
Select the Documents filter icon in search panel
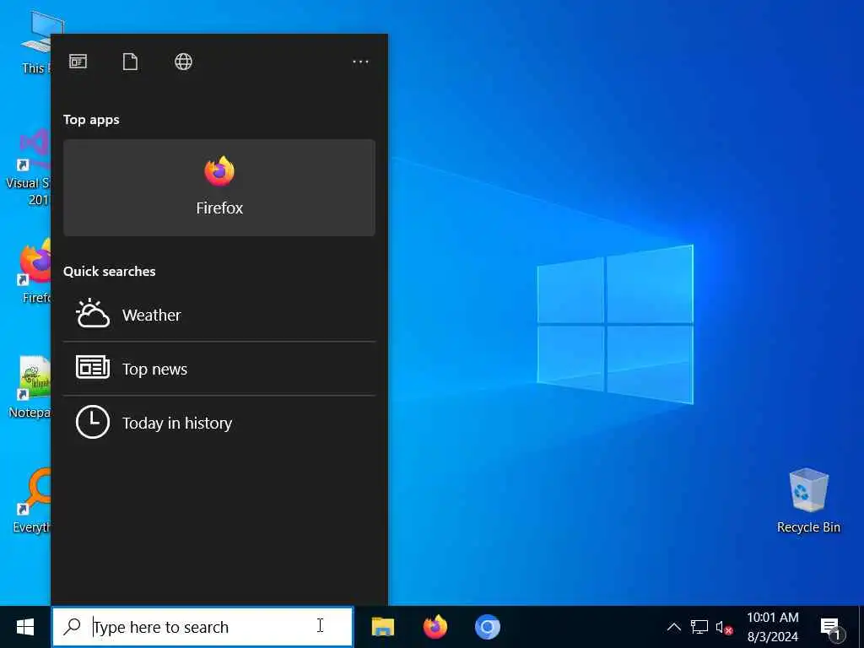(130, 62)
